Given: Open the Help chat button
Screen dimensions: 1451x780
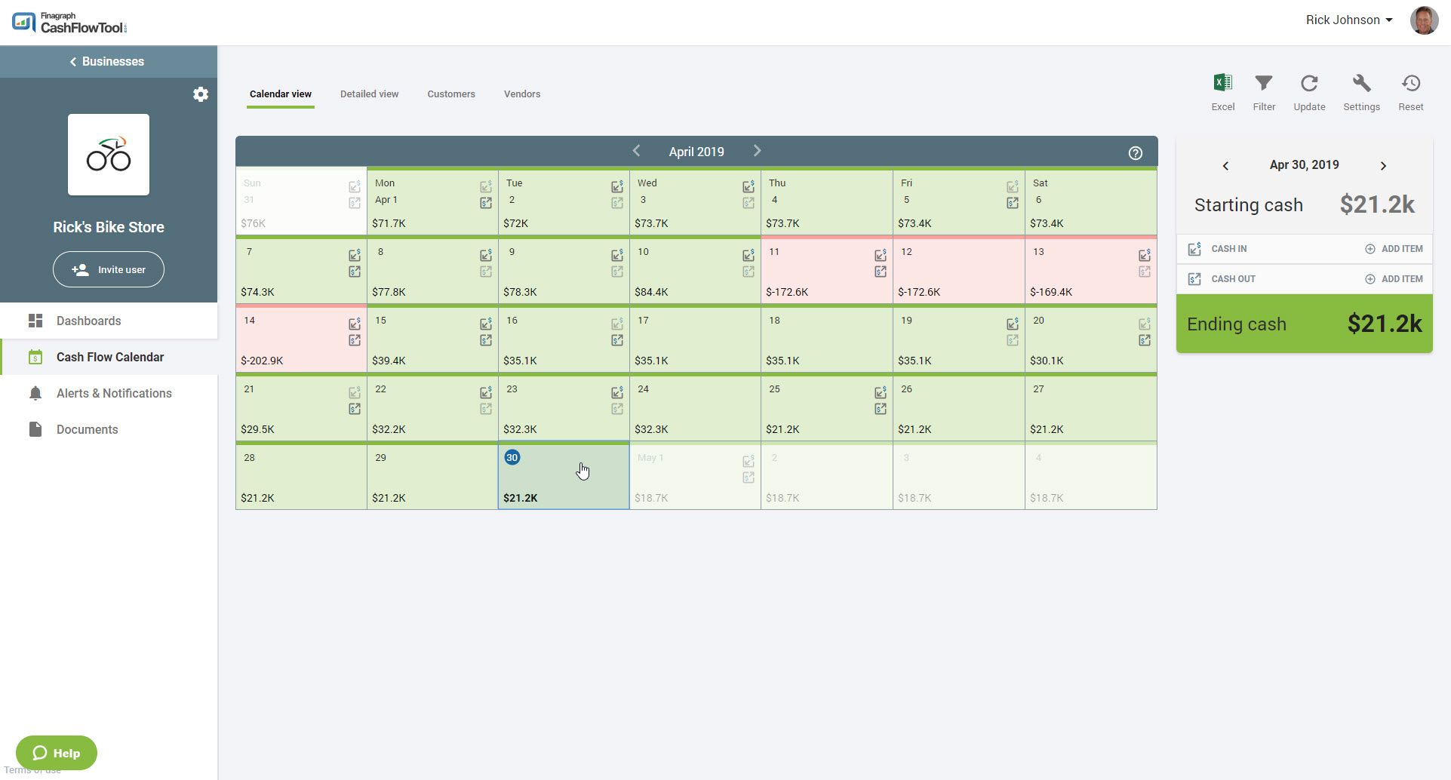Looking at the screenshot, I should (x=57, y=753).
